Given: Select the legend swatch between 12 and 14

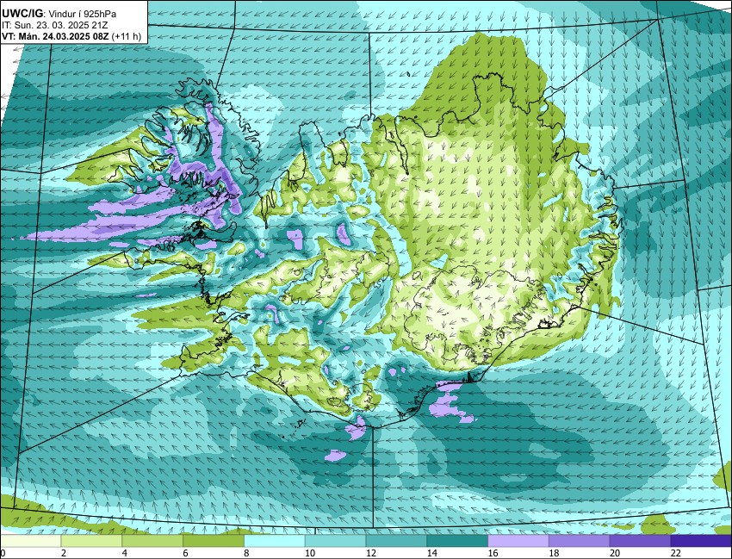Looking at the screenshot, I should coord(396,541).
